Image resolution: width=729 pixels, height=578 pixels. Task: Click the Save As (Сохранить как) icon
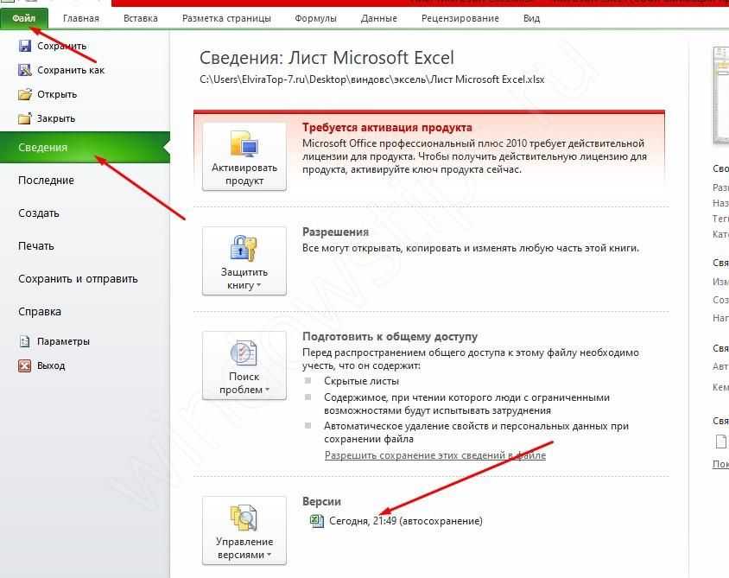pyautogui.click(x=25, y=70)
